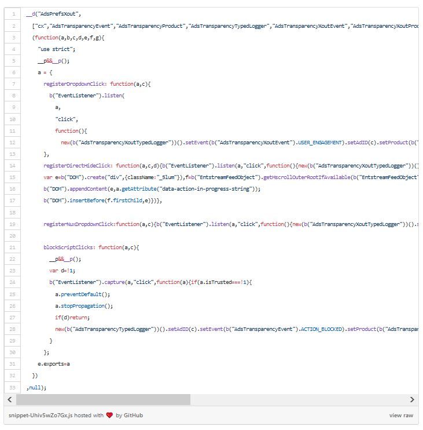Click 'a = {' on line 6
The height and width of the screenshot is (430, 423).
click(x=45, y=72)
